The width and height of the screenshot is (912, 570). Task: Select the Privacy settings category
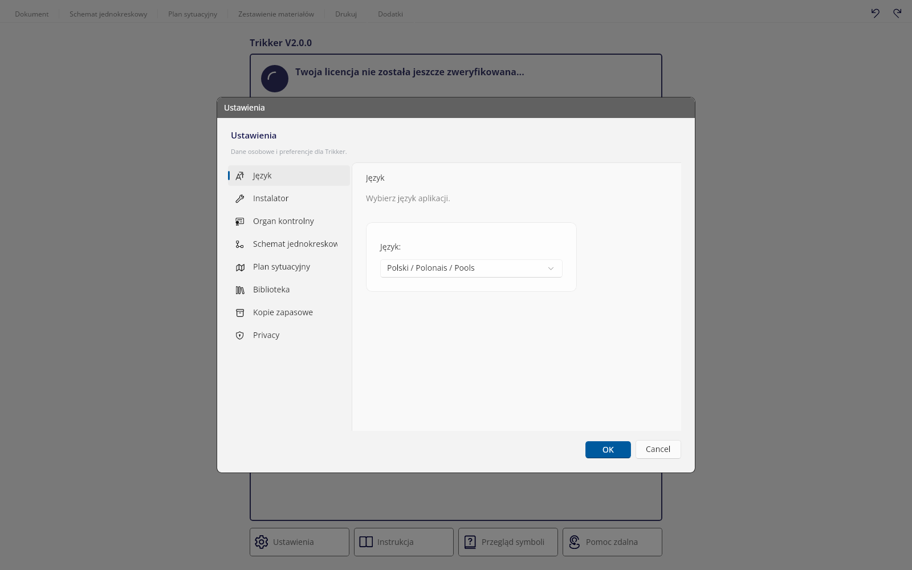tap(289, 335)
